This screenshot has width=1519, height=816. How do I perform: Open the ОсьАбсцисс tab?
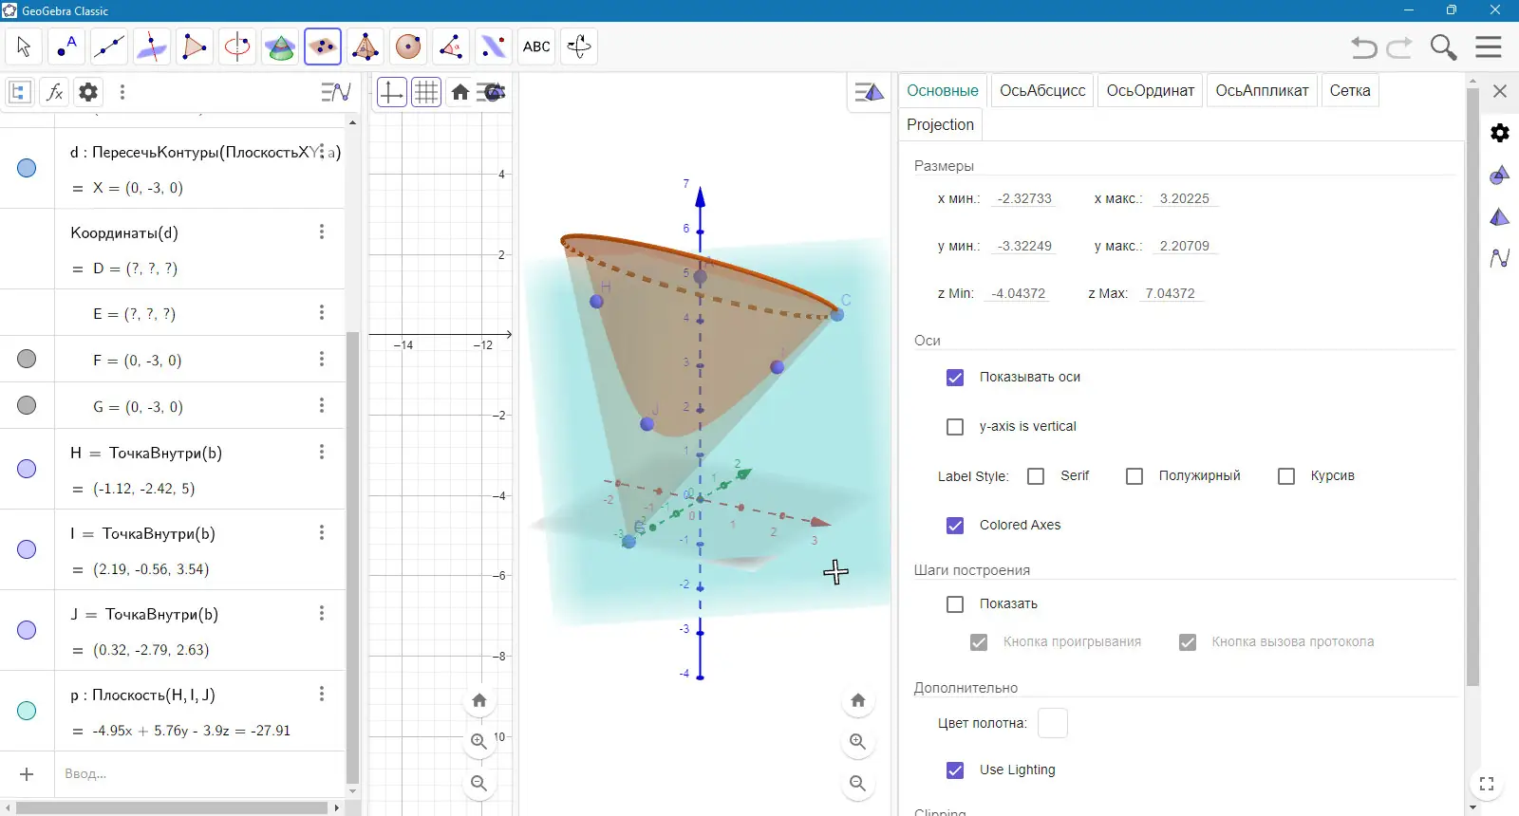(x=1042, y=91)
